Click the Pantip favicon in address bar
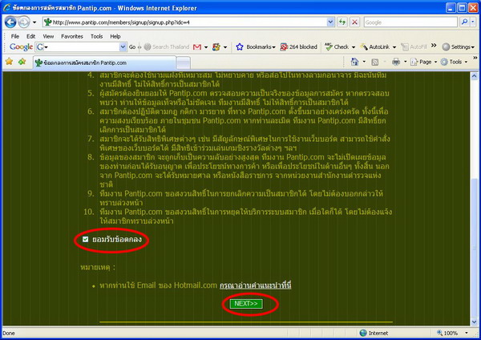The height and width of the screenshot is (340, 481). pyautogui.click(x=47, y=22)
